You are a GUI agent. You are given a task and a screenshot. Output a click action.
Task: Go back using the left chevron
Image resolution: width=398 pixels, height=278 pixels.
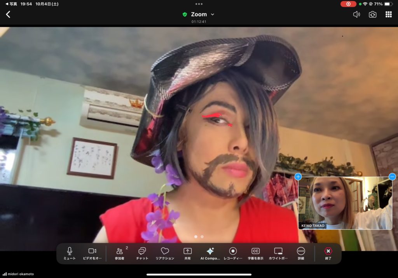point(8,14)
